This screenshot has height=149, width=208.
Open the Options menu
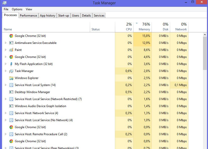pyautogui.click(x=17, y=9)
